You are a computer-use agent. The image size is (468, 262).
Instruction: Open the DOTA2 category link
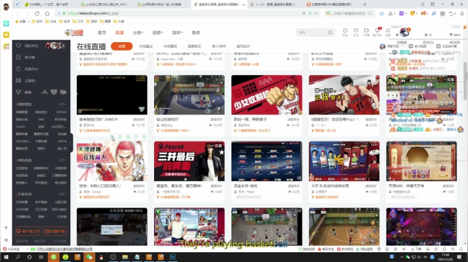point(62,112)
